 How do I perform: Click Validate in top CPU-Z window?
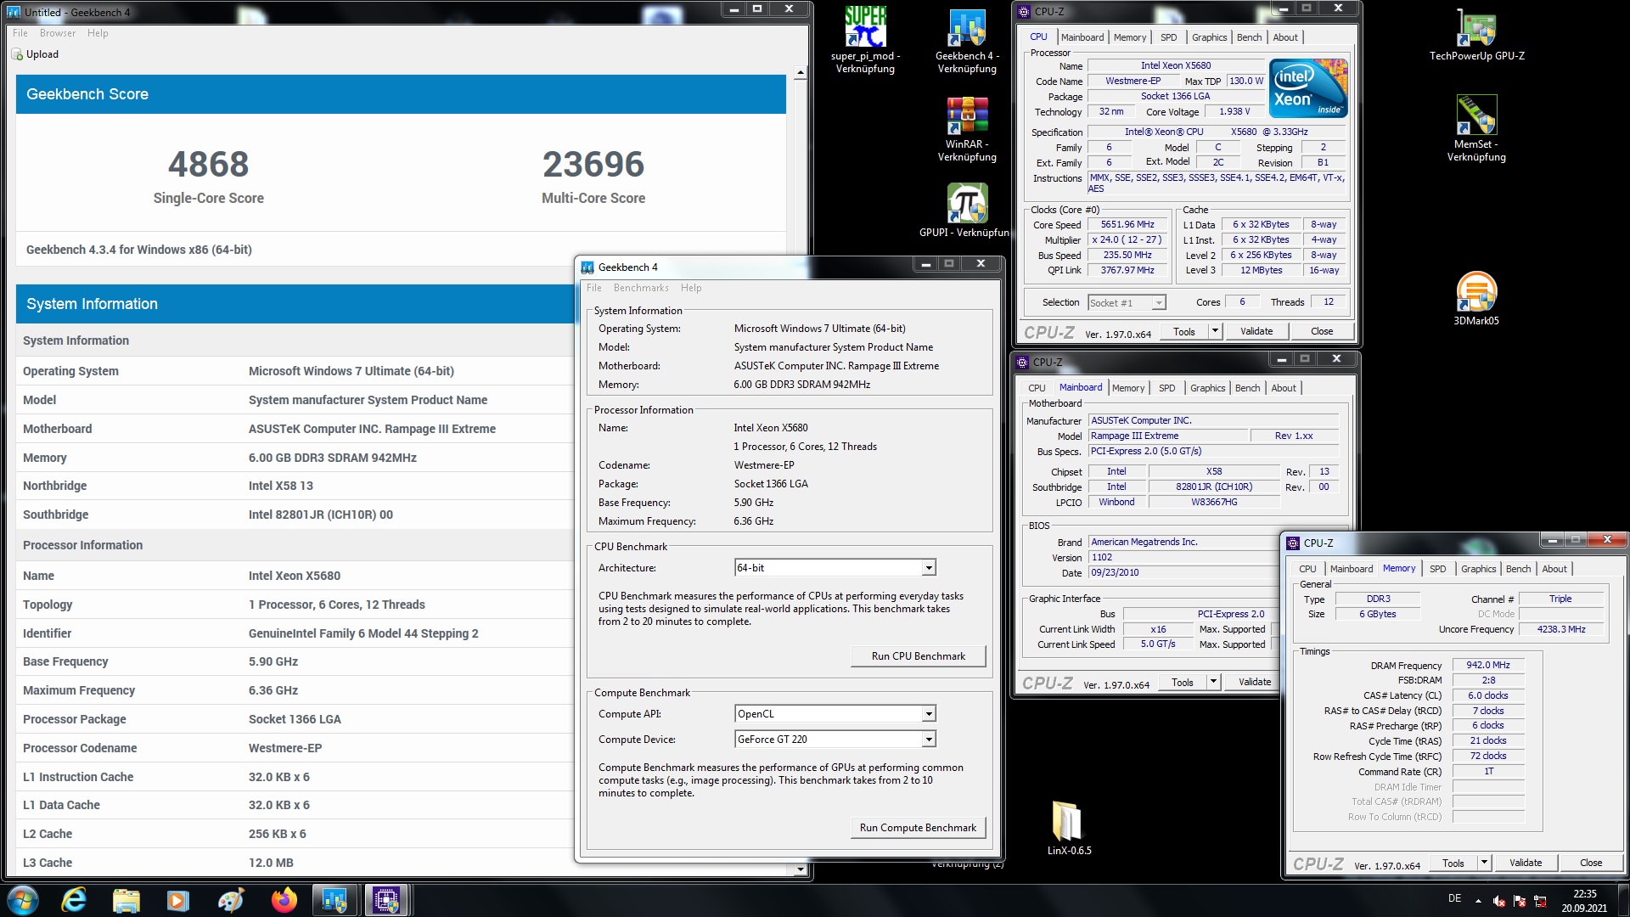click(x=1256, y=331)
